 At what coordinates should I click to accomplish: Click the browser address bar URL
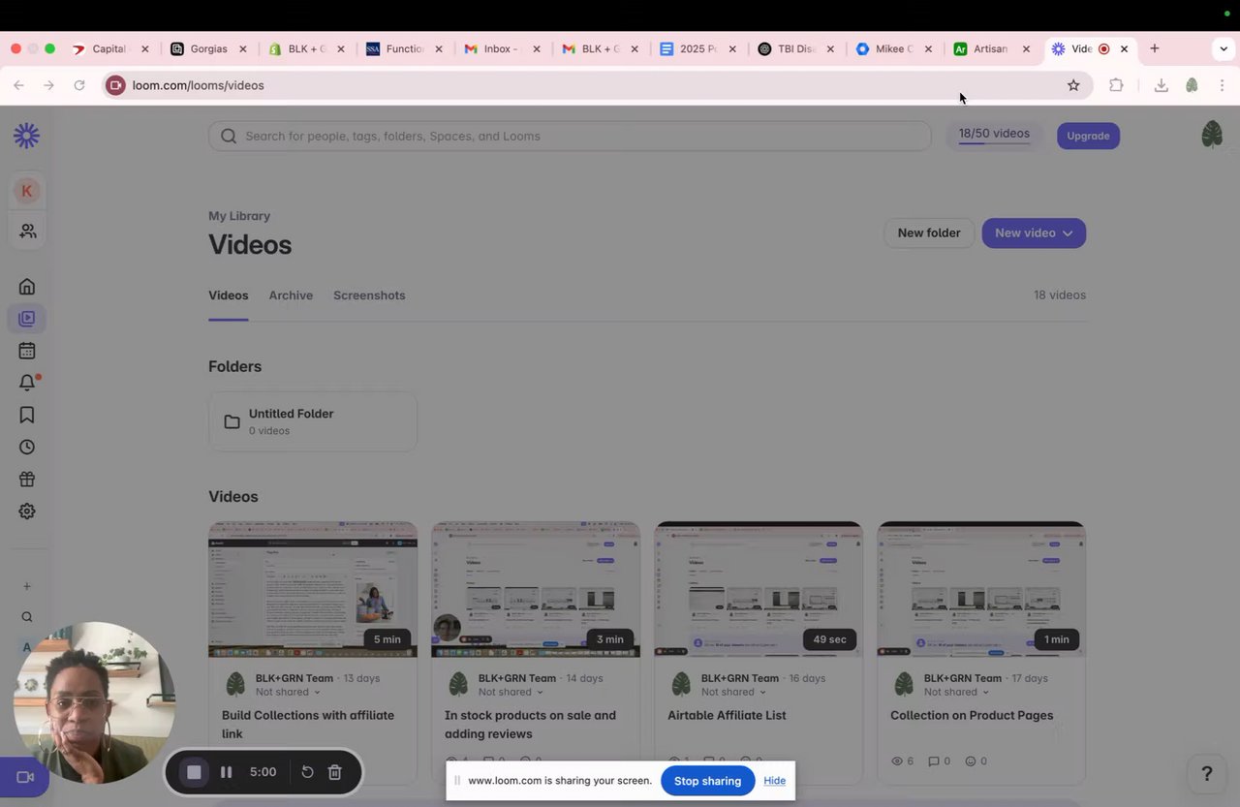[198, 85]
